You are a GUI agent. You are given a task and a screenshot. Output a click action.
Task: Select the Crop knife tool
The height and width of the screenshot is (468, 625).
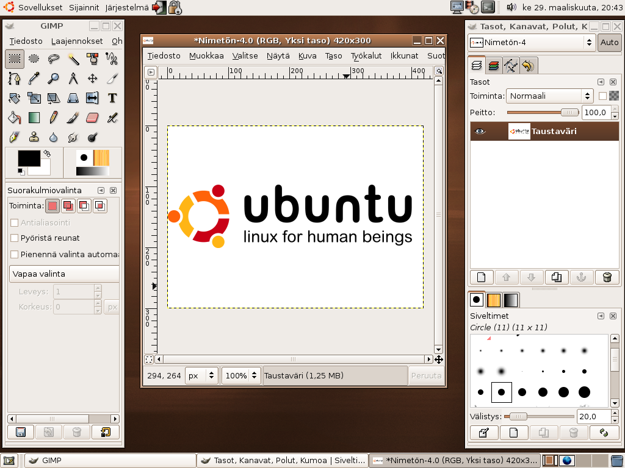(112, 79)
